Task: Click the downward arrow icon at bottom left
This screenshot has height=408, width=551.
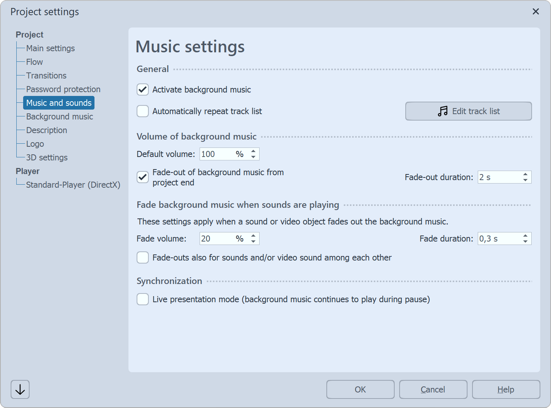Action: (x=20, y=389)
